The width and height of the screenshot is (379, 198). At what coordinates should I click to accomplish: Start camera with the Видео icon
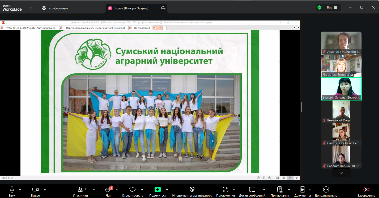(35, 190)
